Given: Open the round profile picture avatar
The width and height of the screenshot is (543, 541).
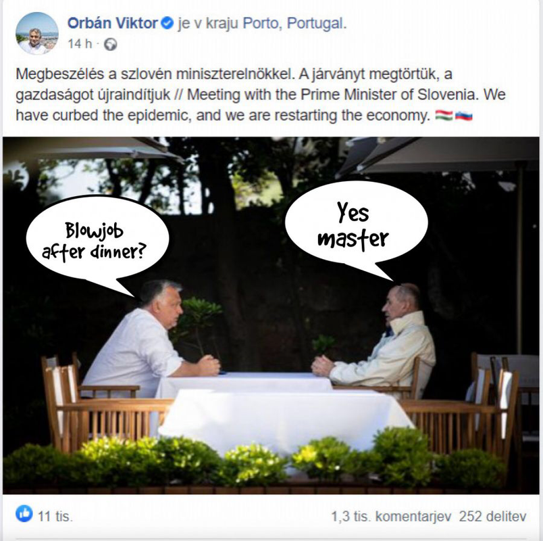Looking at the screenshot, I should 37,34.
